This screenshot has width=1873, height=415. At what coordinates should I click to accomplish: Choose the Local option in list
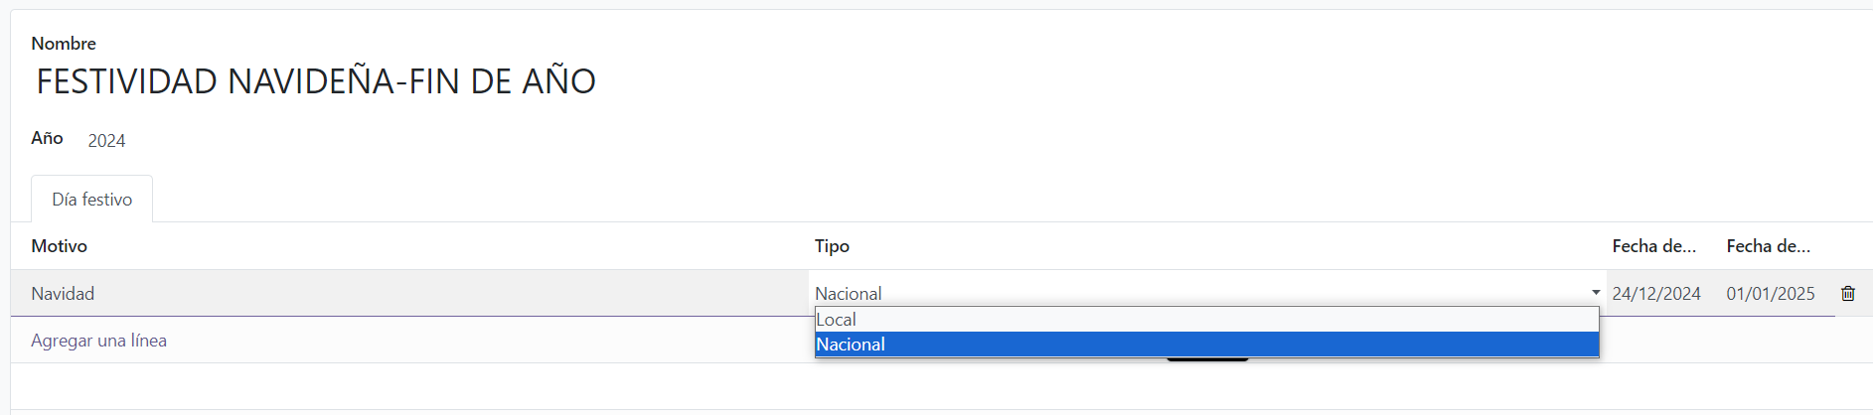[1206, 320]
